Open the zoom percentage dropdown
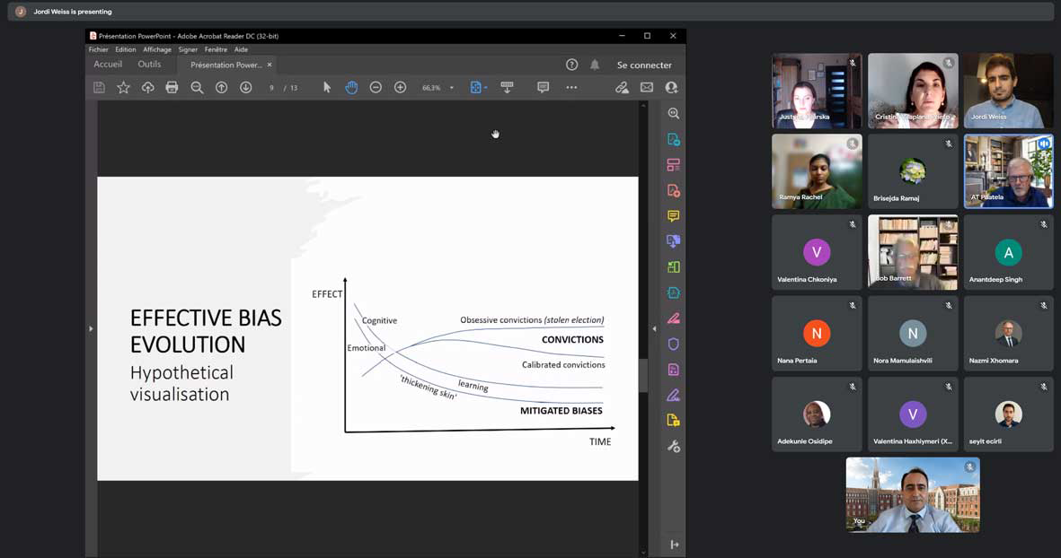Screen dimensions: 1061x558 click(451, 88)
